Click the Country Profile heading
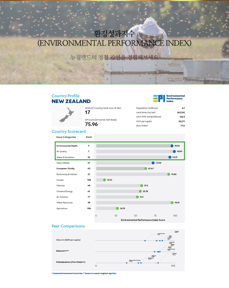This screenshot has height=288, width=229. [65, 96]
